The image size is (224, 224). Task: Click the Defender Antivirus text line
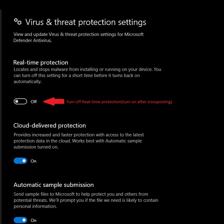[x=33, y=40]
